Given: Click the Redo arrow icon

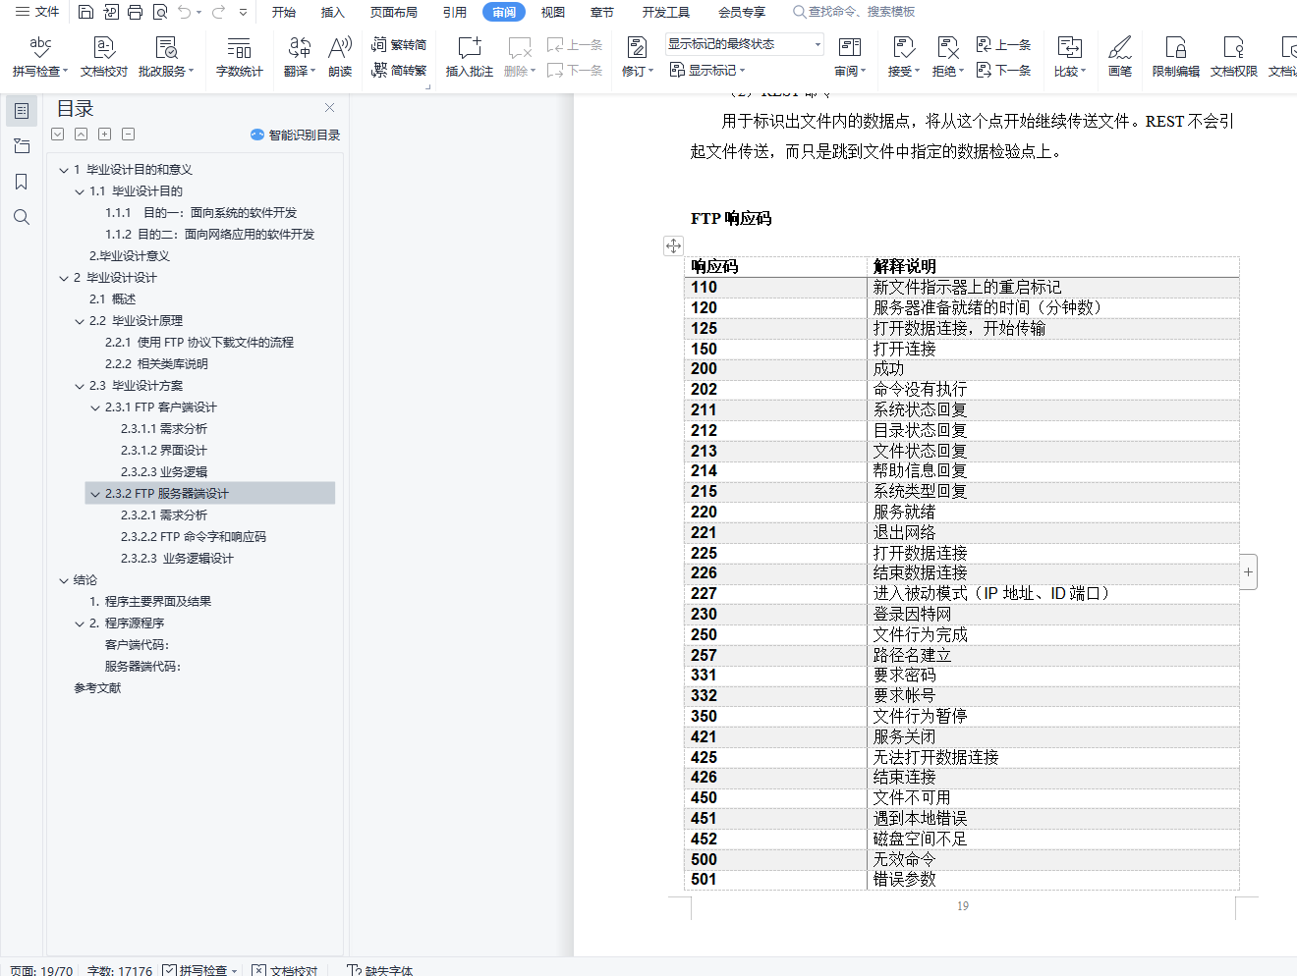Looking at the screenshot, I should pos(218,12).
